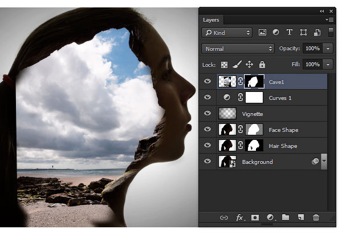This screenshot has height=233, width=342.
Task: Click the trash icon to delete layer
Action: coord(316,218)
